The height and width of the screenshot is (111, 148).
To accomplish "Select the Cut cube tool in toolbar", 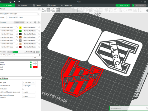I will (x=115, y=10).
